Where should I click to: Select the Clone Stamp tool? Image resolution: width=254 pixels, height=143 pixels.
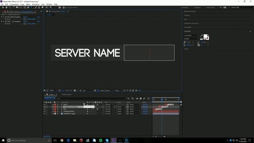coord(39,8)
